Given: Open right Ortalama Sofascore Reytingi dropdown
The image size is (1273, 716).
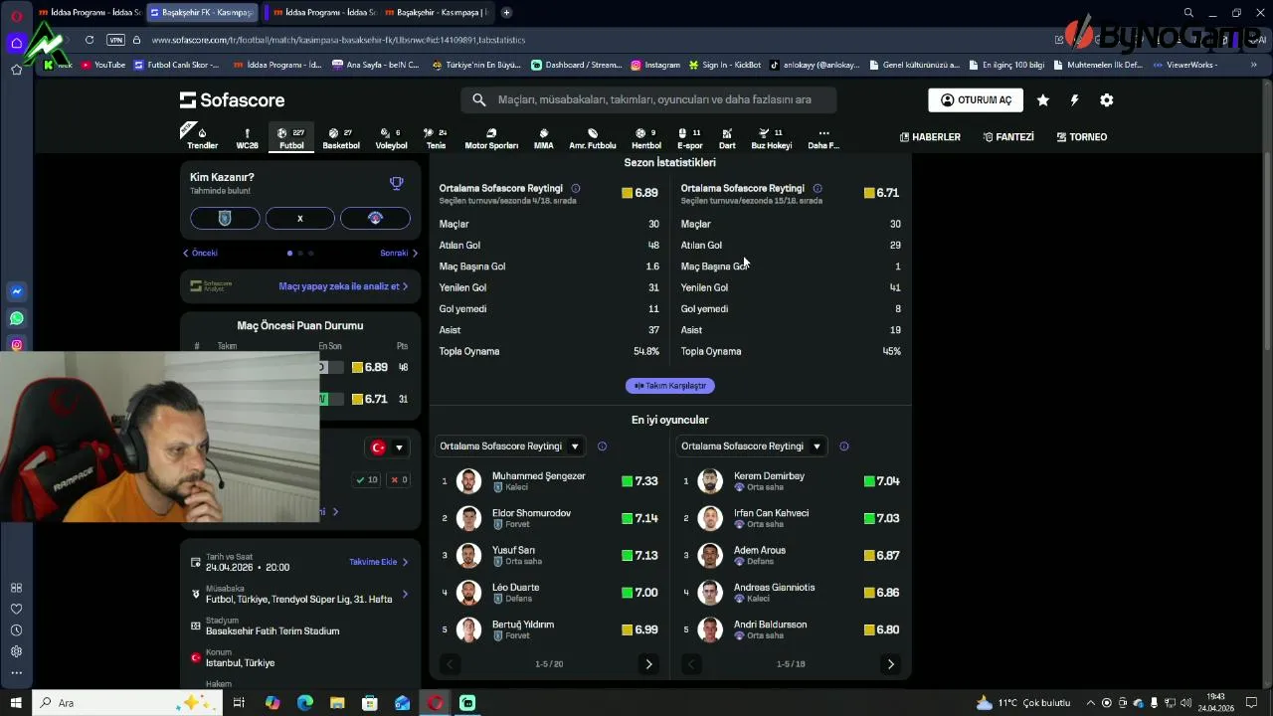Looking at the screenshot, I should [751, 447].
